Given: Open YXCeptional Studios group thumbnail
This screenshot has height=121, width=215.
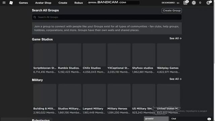Looking at the screenshot, I should 119,55.
